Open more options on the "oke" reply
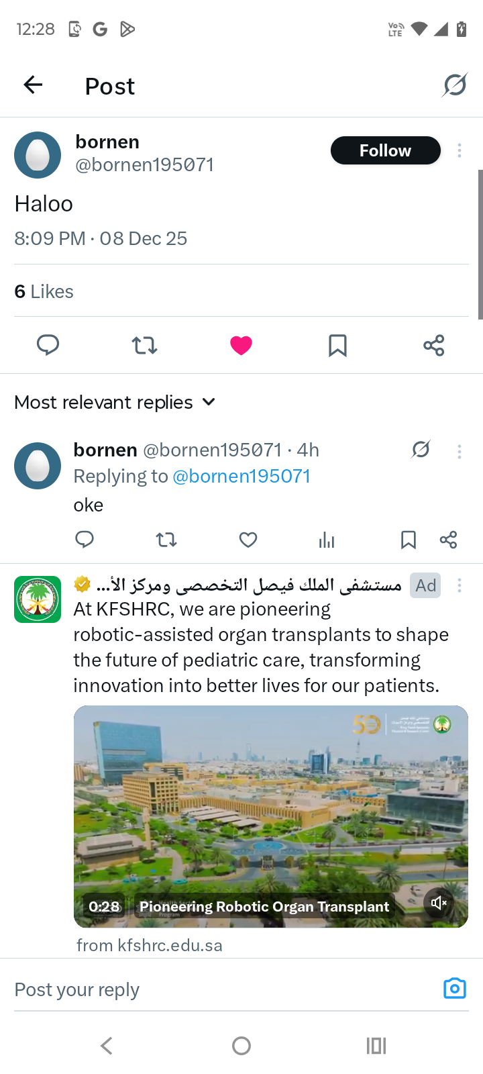Screen dimensions: 483x1074 coord(460,451)
